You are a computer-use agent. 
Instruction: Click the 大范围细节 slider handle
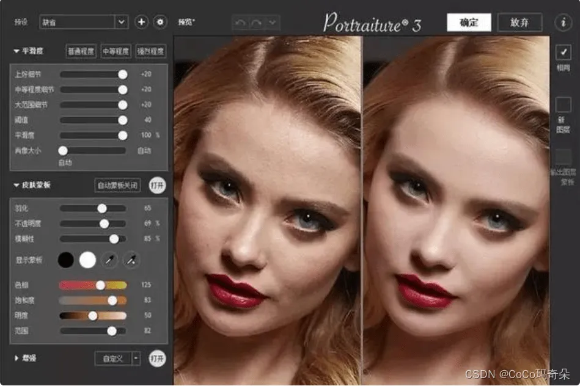pos(123,105)
